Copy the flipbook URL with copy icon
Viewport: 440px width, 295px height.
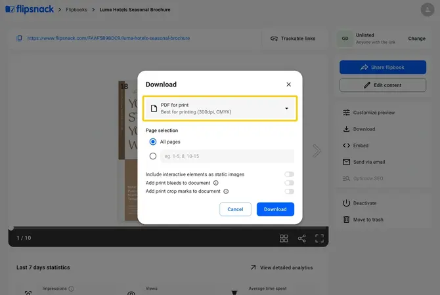click(x=19, y=38)
